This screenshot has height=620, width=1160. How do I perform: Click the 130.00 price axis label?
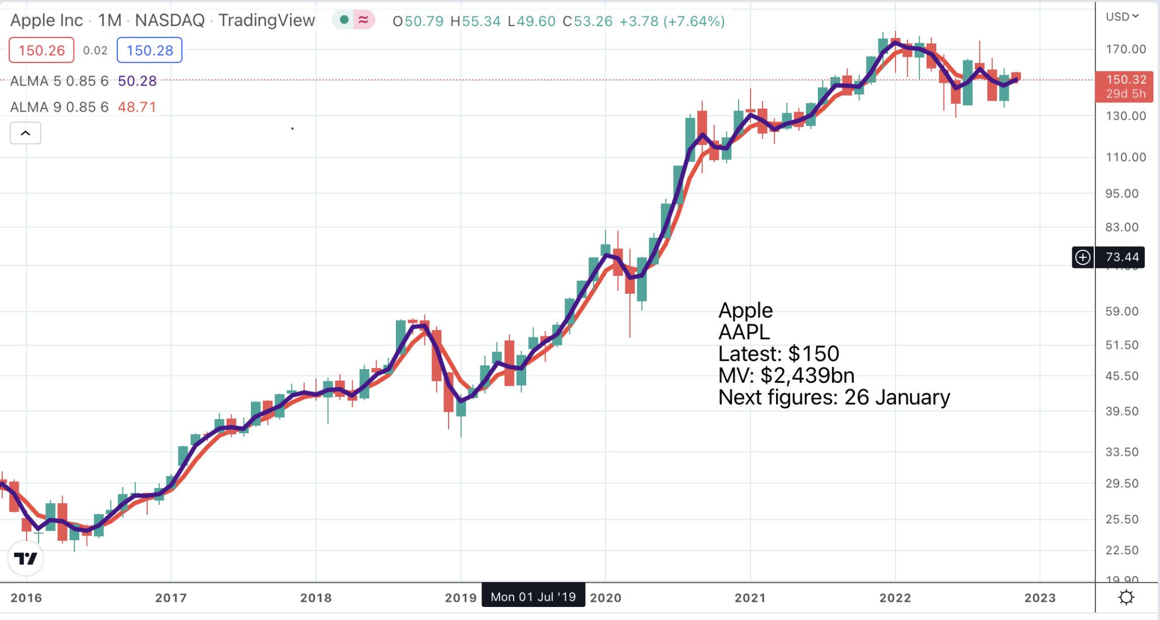coord(1125,116)
